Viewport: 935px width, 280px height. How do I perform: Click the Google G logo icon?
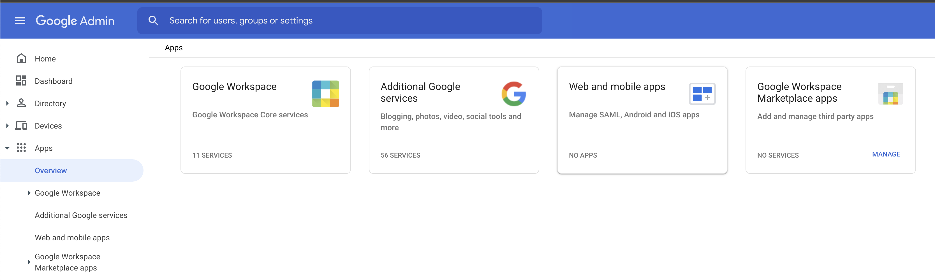pyautogui.click(x=513, y=94)
